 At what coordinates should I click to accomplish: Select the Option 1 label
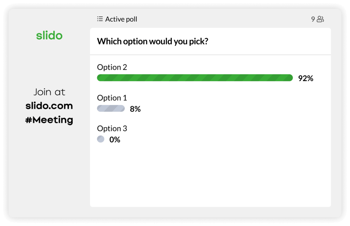112,98
